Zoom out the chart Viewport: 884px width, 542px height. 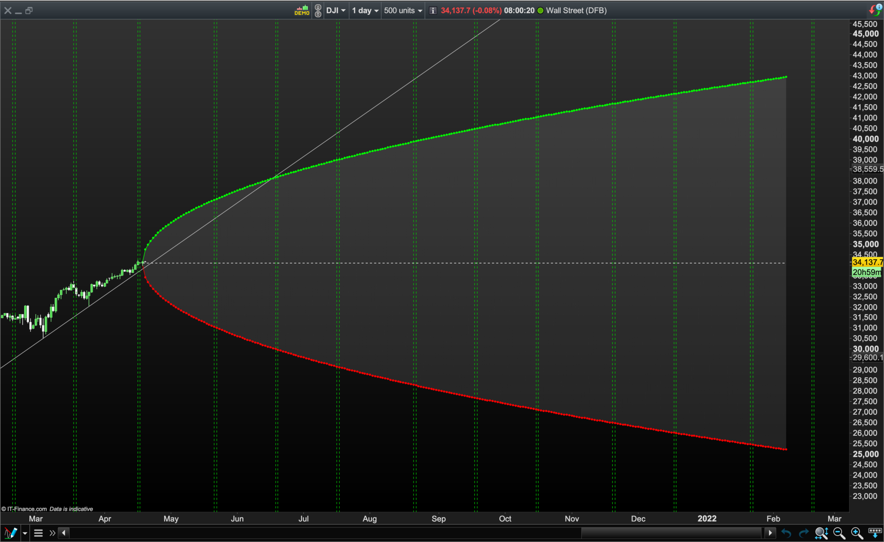[x=839, y=533]
